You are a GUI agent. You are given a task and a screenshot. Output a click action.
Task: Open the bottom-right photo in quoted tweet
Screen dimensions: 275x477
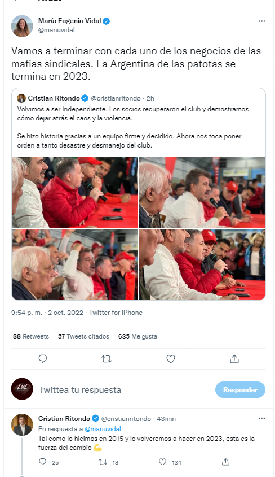(x=202, y=264)
